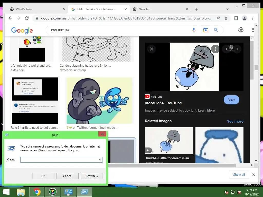
Task: Click the Chrome taskbar icon
Action: [37, 192]
